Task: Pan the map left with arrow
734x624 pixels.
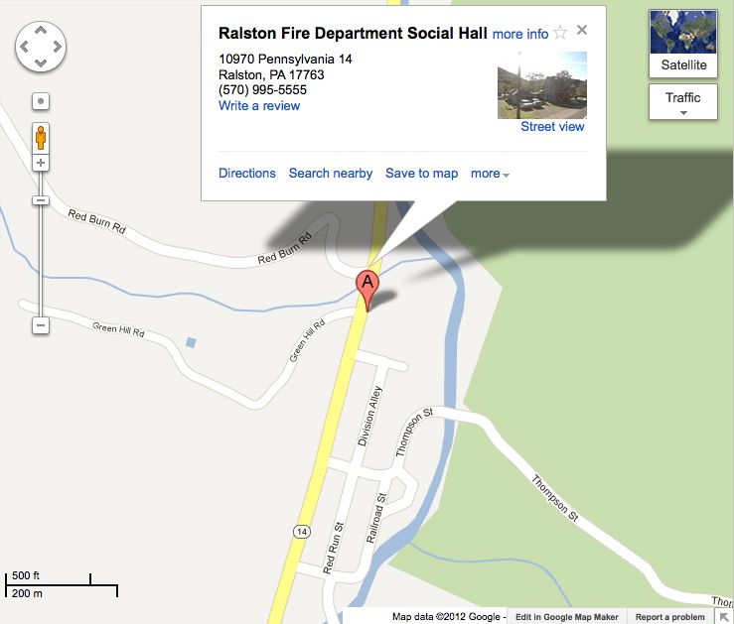Action: [x=25, y=47]
